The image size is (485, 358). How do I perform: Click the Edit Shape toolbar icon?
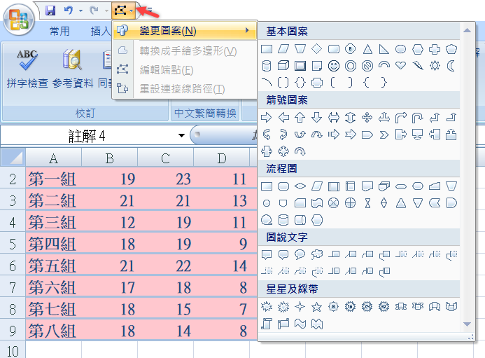coord(120,11)
